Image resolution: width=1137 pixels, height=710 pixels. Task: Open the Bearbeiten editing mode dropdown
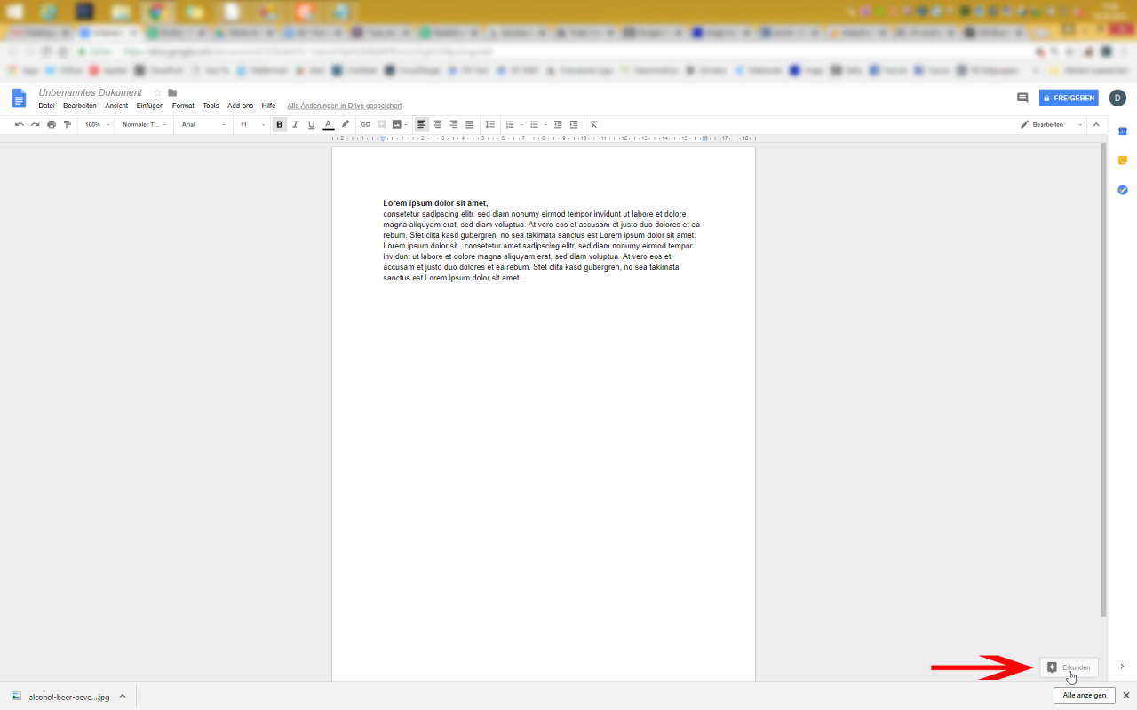[1052, 124]
